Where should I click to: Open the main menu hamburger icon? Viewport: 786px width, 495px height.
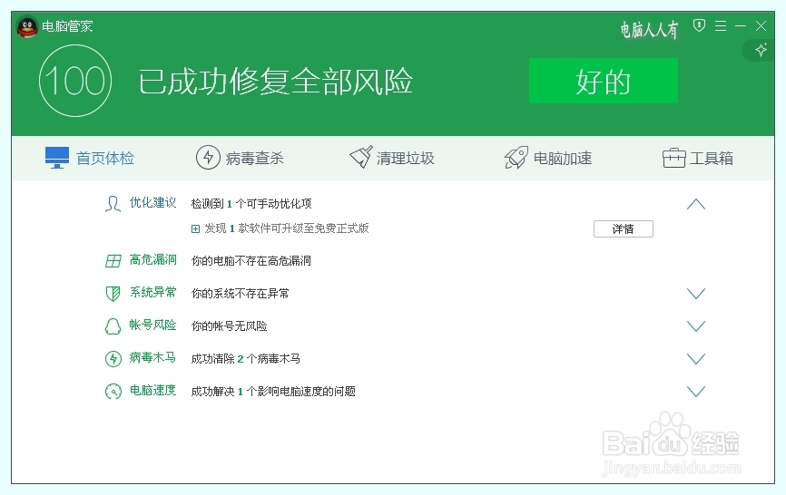(721, 26)
